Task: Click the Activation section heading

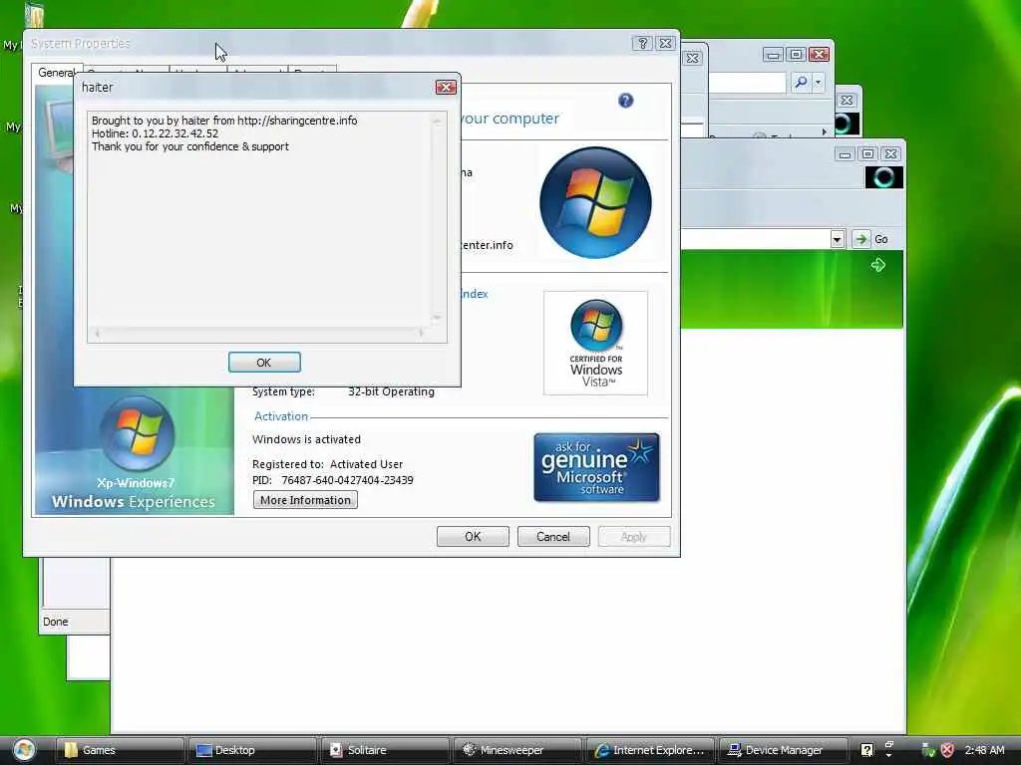Action: tap(280, 416)
